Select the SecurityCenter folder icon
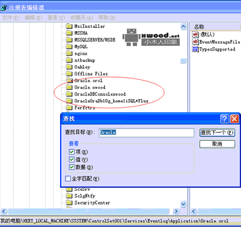The image size is (241, 227). pyautogui.click(x=69, y=202)
